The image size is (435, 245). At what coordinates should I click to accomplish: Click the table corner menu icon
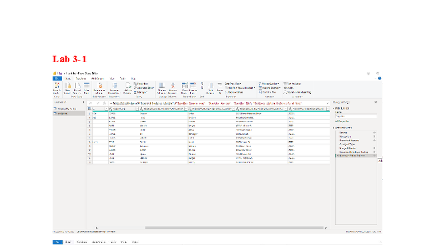89,109
